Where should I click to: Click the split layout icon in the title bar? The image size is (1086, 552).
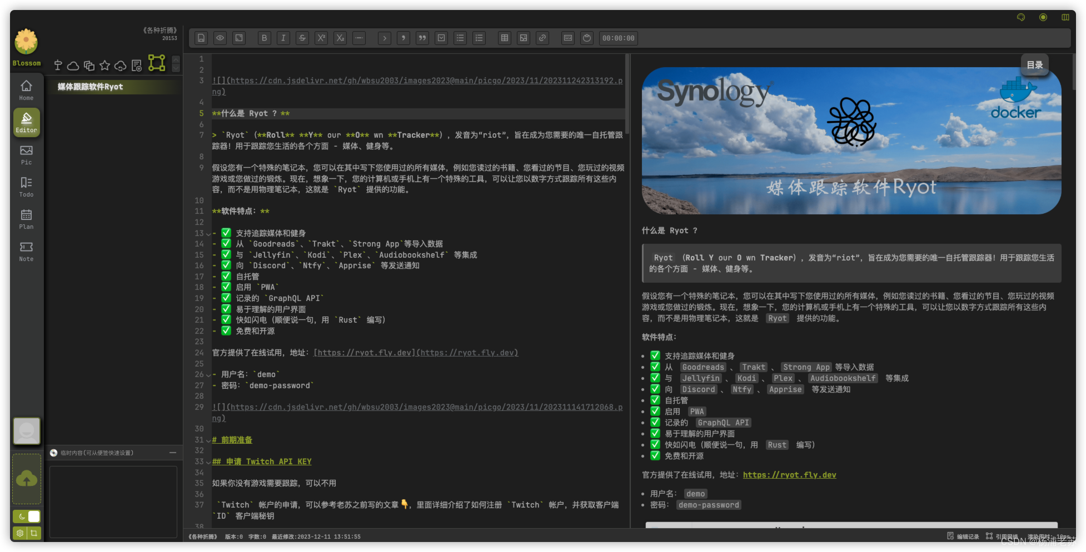(1065, 17)
